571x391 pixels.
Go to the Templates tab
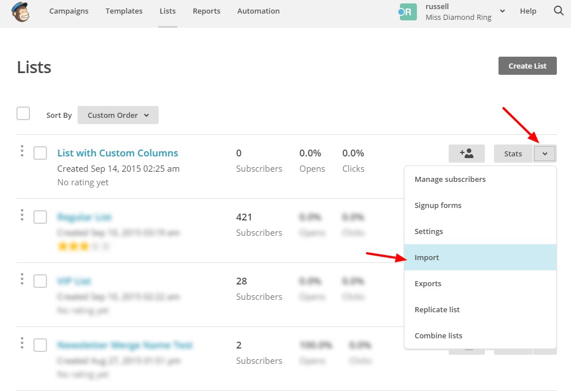click(124, 11)
